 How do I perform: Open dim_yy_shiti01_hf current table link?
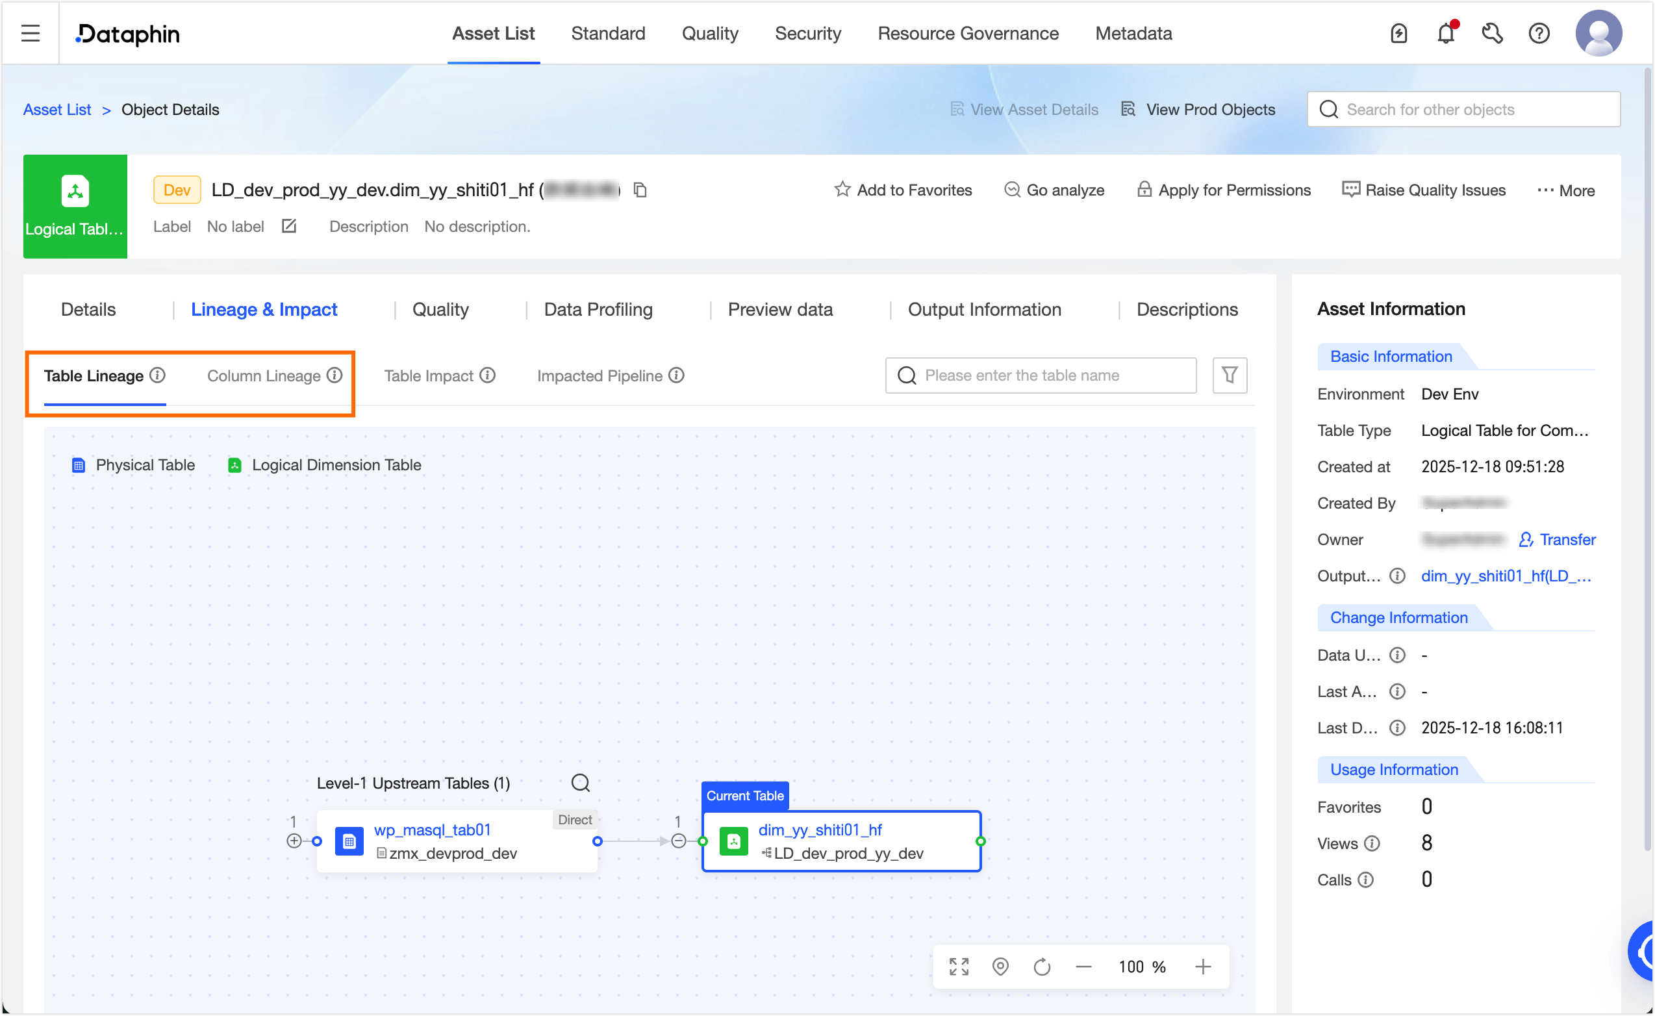[820, 830]
